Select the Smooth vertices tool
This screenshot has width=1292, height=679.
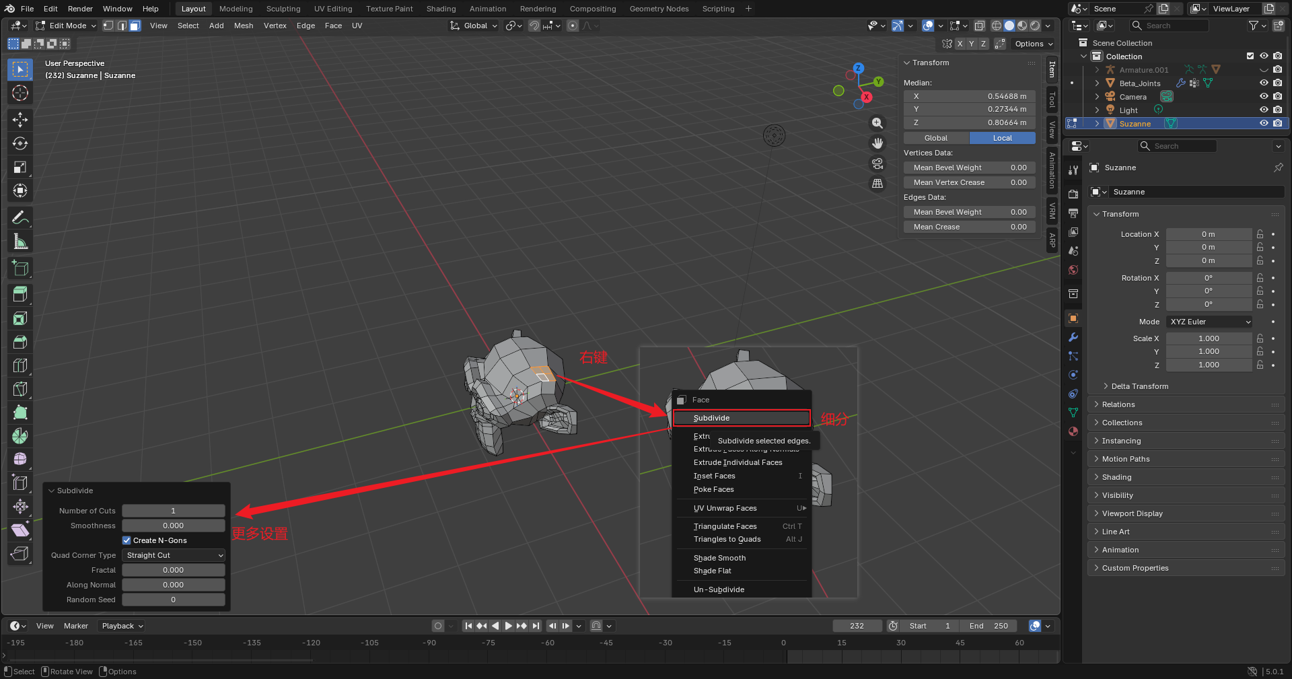point(20,460)
